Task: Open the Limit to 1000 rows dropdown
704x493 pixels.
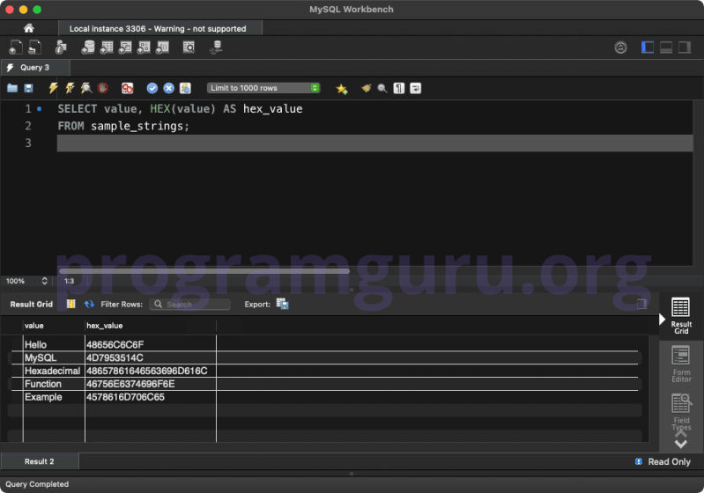Action: (x=263, y=88)
